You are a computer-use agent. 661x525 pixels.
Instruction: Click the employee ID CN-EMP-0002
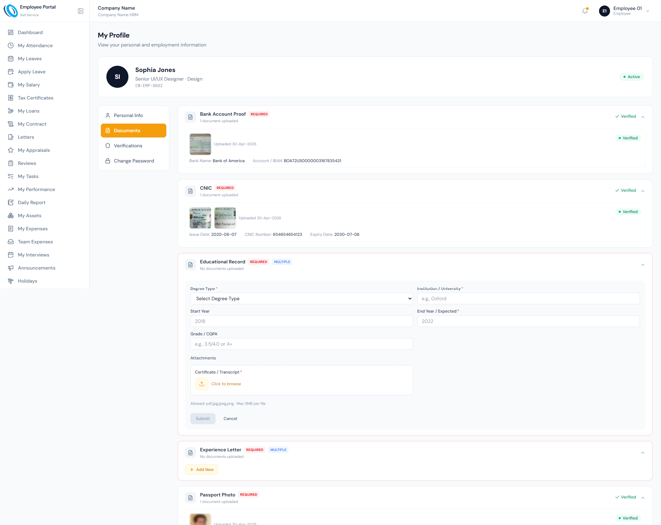pyautogui.click(x=149, y=86)
